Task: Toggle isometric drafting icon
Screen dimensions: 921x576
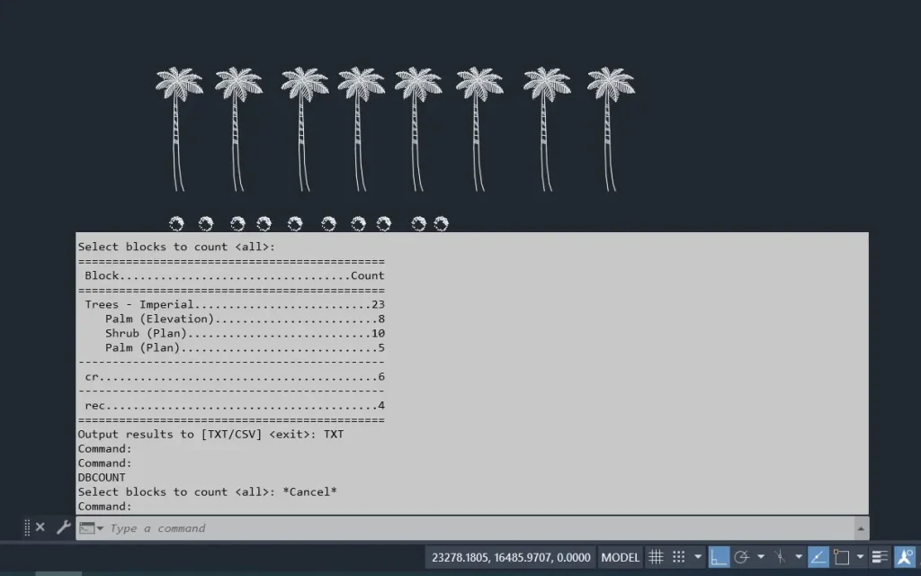Action: [x=780, y=556]
